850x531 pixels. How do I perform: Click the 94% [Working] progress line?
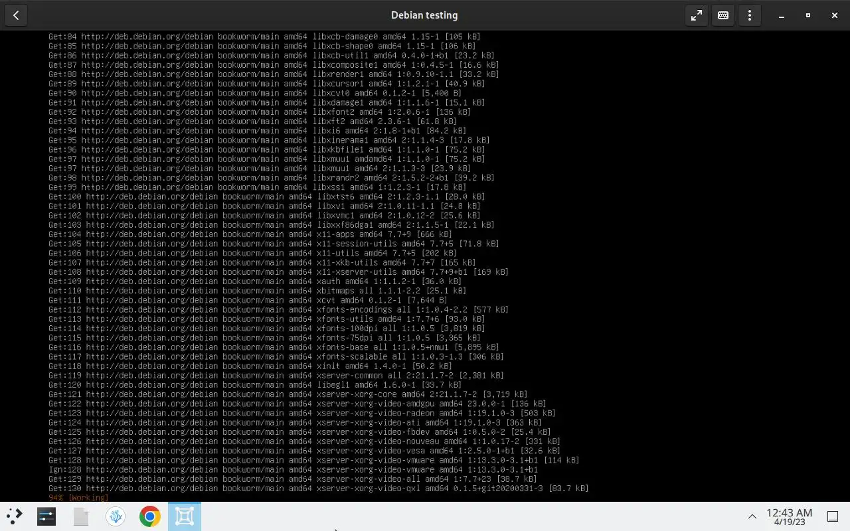pos(78,498)
